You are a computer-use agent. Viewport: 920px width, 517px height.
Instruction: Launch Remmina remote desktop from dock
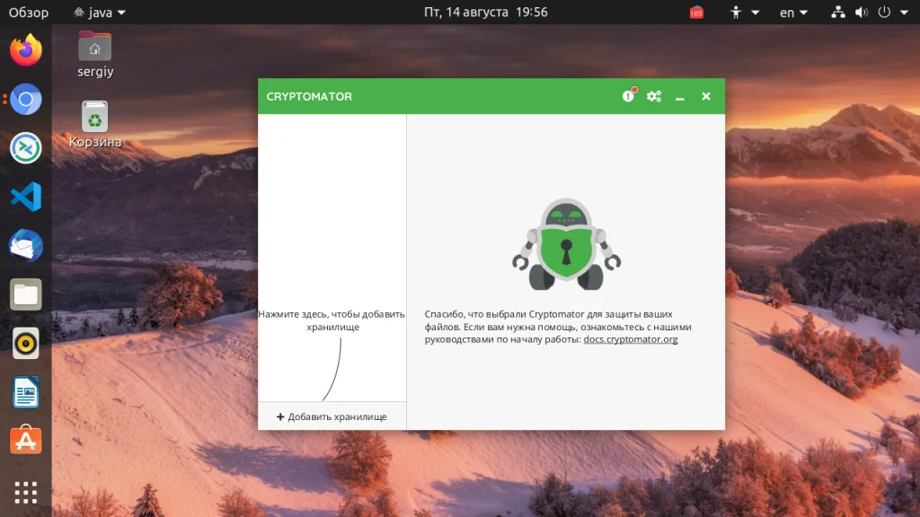(26, 148)
